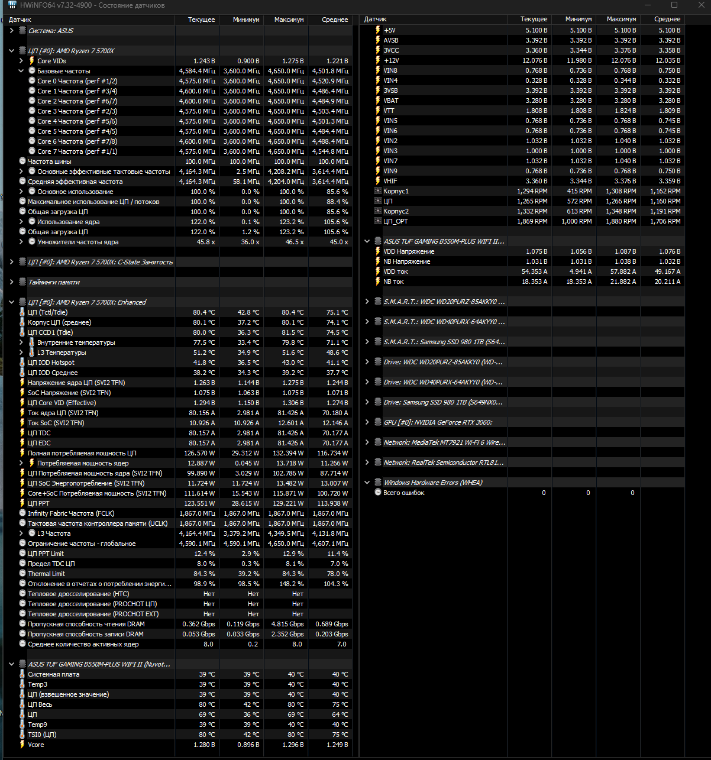Click the bolt icon for Полная потребляемая мощность ЦП

(x=22, y=453)
